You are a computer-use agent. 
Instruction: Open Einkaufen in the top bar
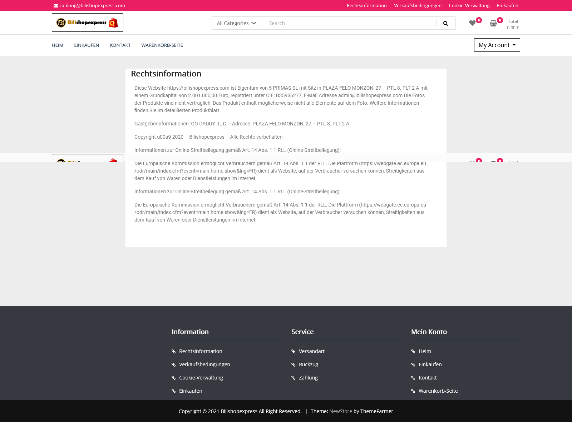pyautogui.click(x=508, y=6)
